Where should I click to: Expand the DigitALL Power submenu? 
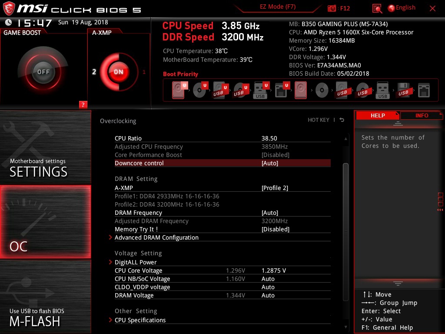(x=222, y=262)
